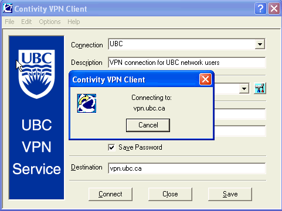Click the Connect button
The image size is (282, 211).
(110, 194)
